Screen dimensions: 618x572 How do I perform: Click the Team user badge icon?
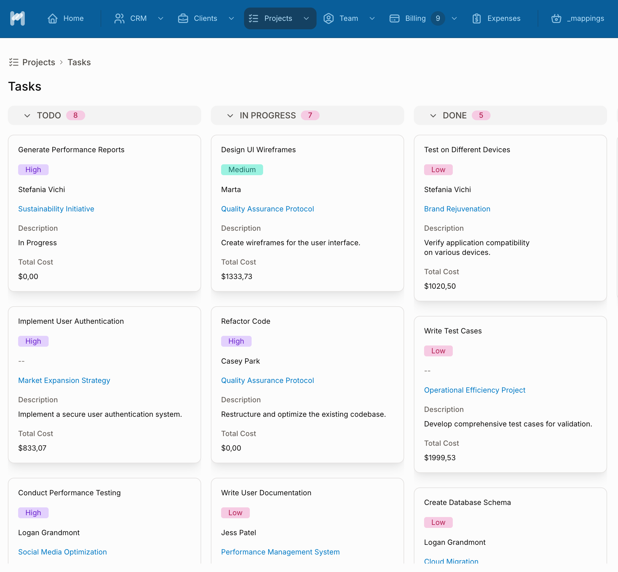coord(329,18)
